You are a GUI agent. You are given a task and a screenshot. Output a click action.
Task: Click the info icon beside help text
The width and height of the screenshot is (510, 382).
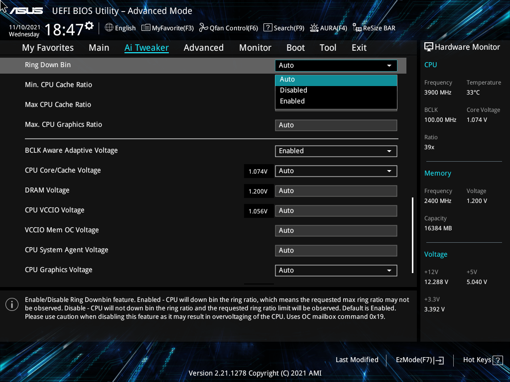tap(12, 305)
